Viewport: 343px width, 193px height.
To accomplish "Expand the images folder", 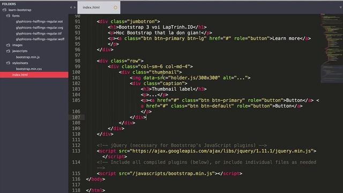I will [8, 45].
